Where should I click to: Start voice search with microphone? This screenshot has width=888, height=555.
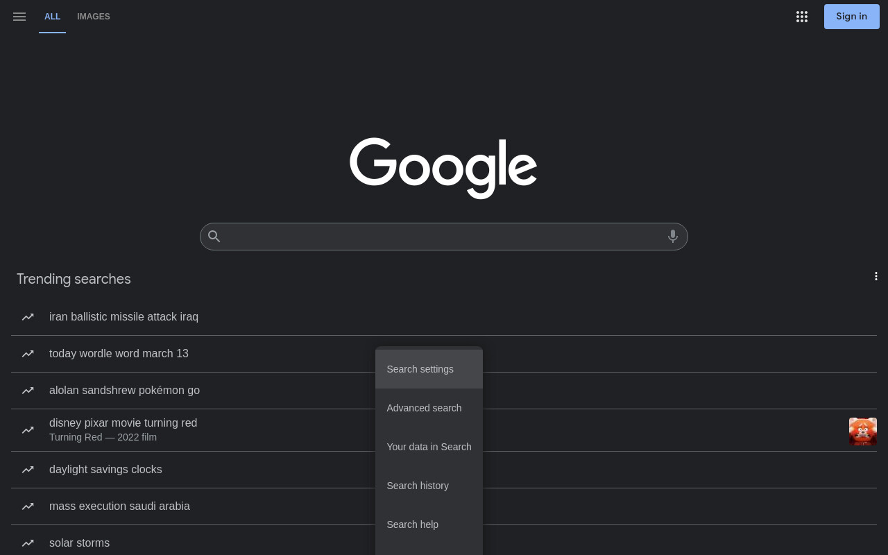point(672,237)
